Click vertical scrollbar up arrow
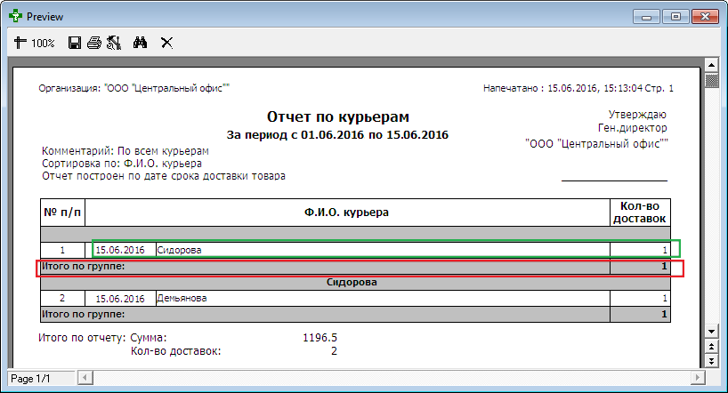Viewport: 728px width, 393px height. [711, 65]
